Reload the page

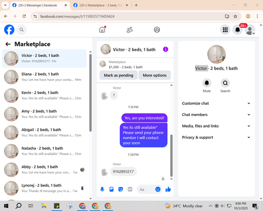24,16
